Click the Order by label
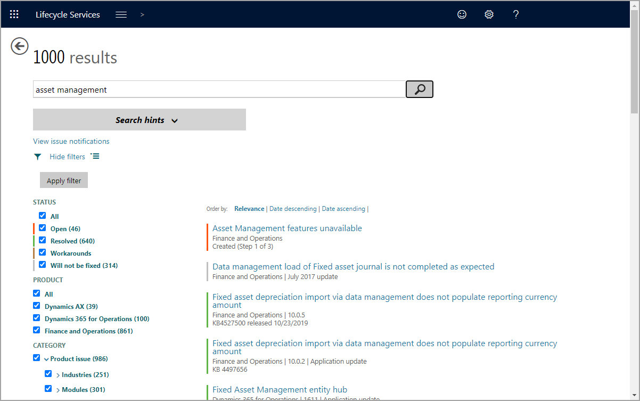This screenshot has width=640, height=401. click(x=217, y=209)
